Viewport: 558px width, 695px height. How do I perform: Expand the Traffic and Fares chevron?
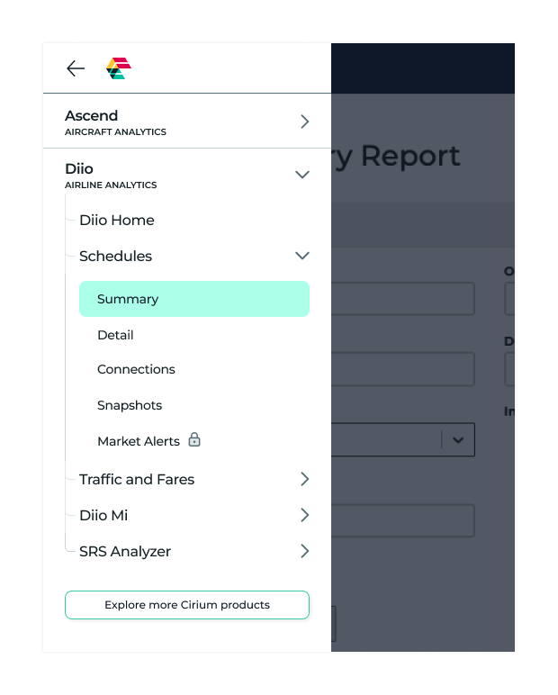(304, 479)
